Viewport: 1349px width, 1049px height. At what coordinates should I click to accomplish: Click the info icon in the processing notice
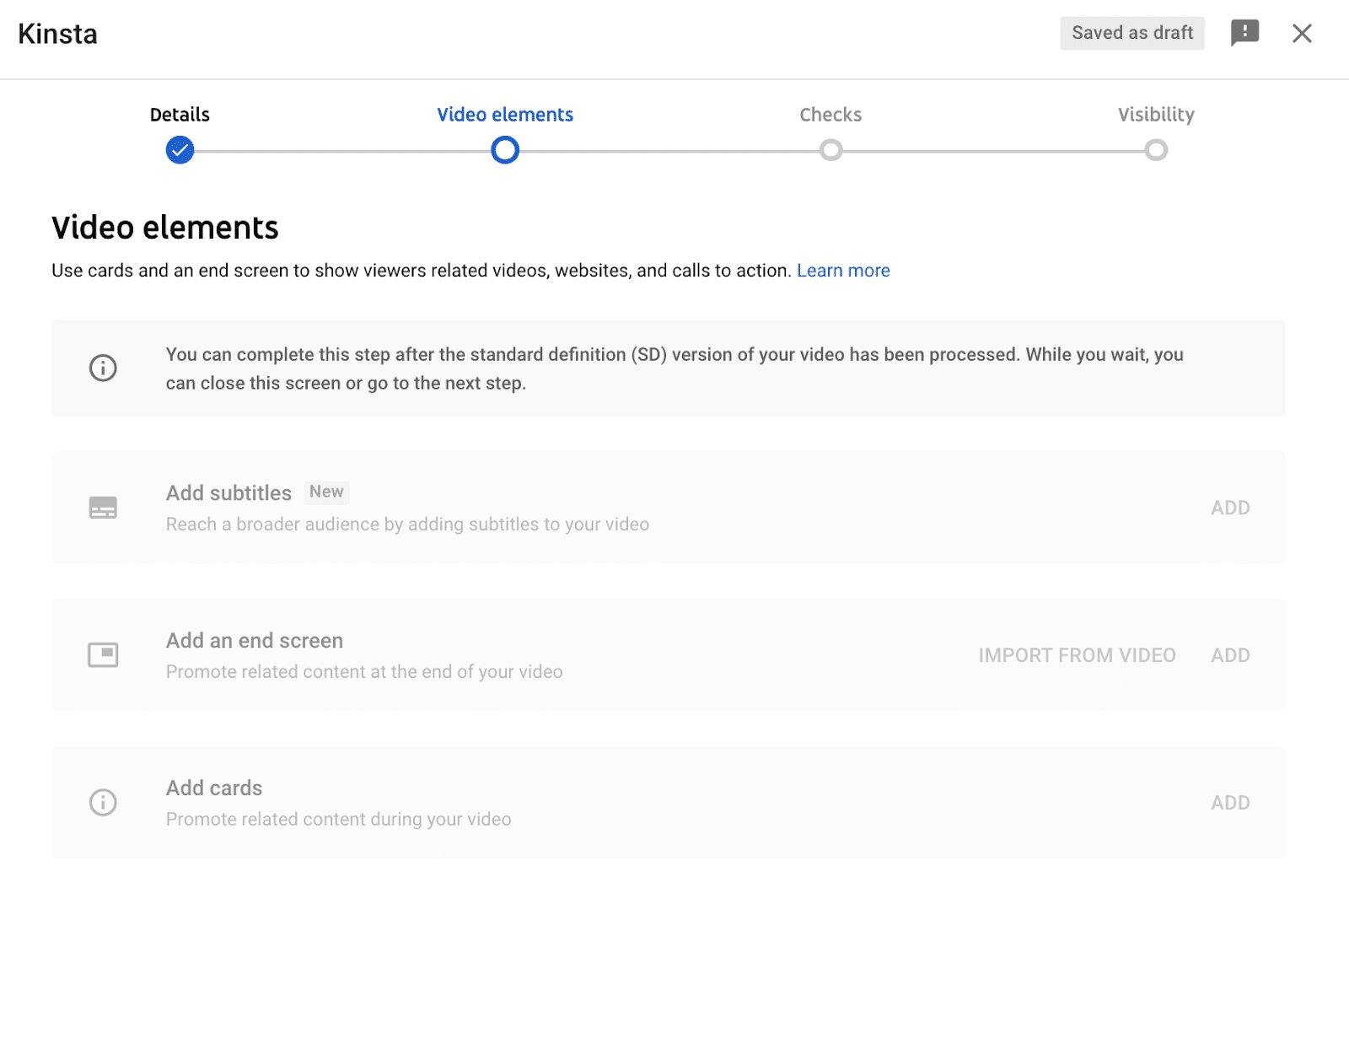click(102, 368)
